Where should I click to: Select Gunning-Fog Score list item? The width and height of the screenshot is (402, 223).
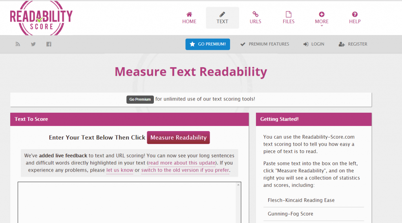pyautogui.click(x=314, y=214)
